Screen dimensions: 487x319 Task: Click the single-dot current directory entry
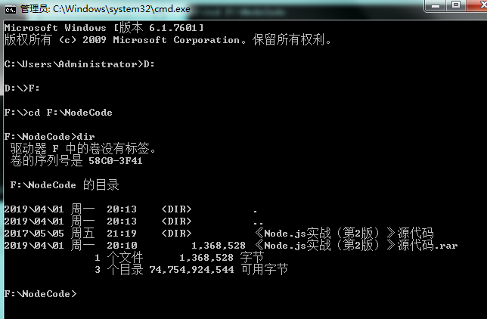coord(255,209)
